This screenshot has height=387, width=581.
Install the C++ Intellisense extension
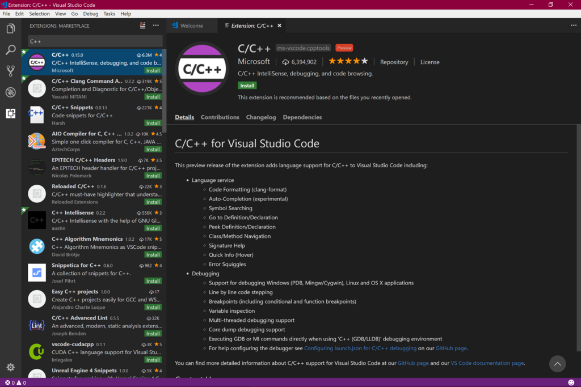153,228
